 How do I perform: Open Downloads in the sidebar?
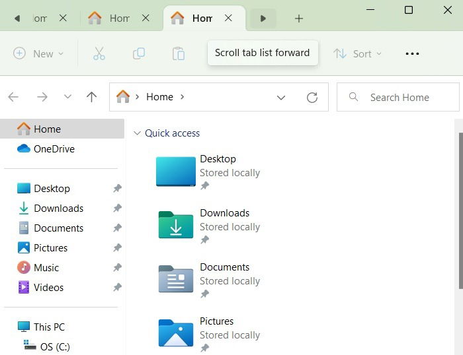[x=58, y=208]
